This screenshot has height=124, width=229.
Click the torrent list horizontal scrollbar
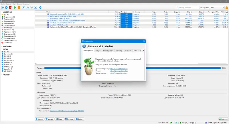[131, 64]
